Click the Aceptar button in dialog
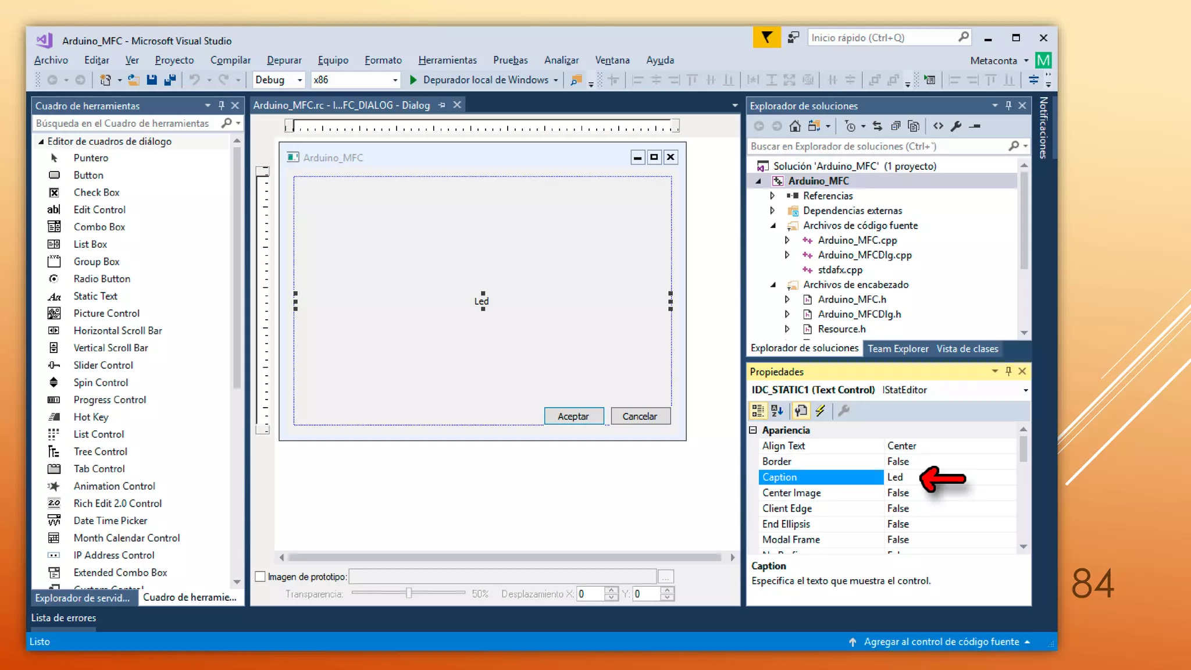This screenshot has height=670, width=1191. point(573,416)
